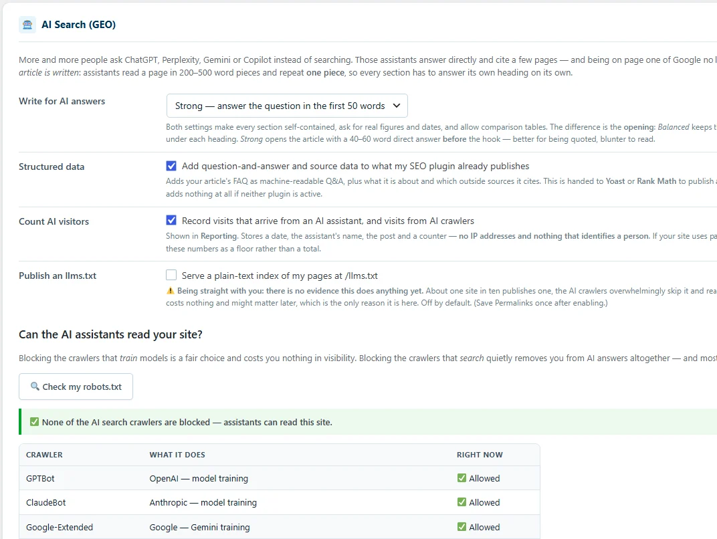The width and height of the screenshot is (717, 539).
Task: Click the Allowed check icon for ClaudeBot
Action: pyautogui.click(x=462, y=502)
